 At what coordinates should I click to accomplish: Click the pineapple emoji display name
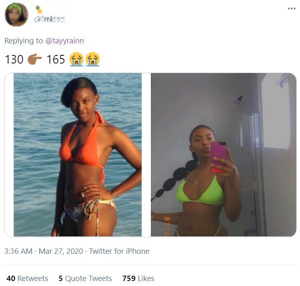[39, 10]
